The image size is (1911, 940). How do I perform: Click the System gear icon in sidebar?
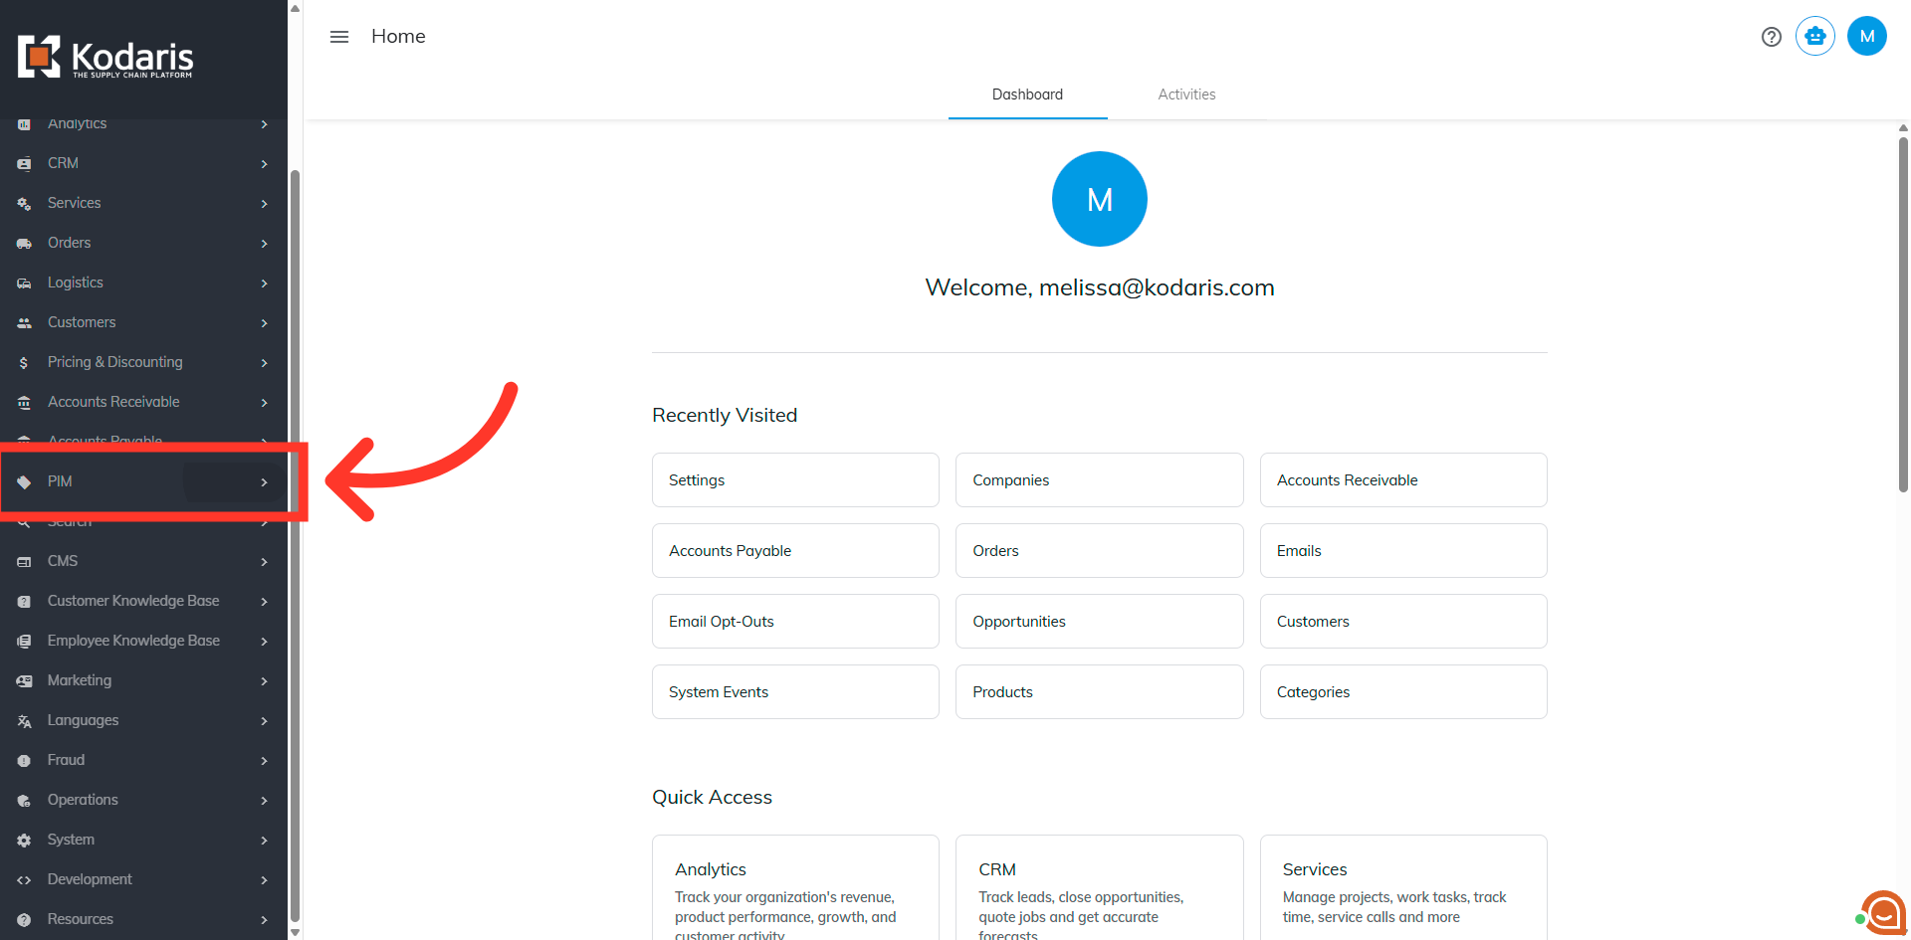pos(24,841)
